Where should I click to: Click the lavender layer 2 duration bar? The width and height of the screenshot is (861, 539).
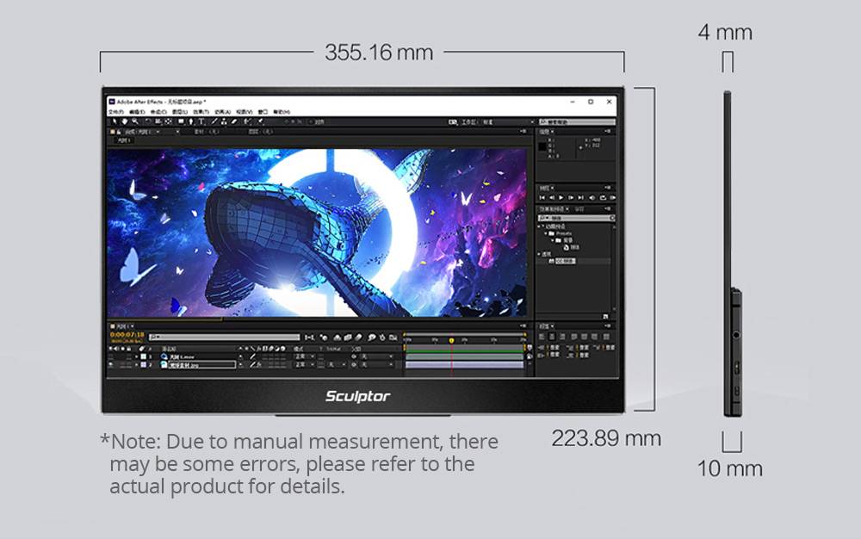(x=465, y=364)
